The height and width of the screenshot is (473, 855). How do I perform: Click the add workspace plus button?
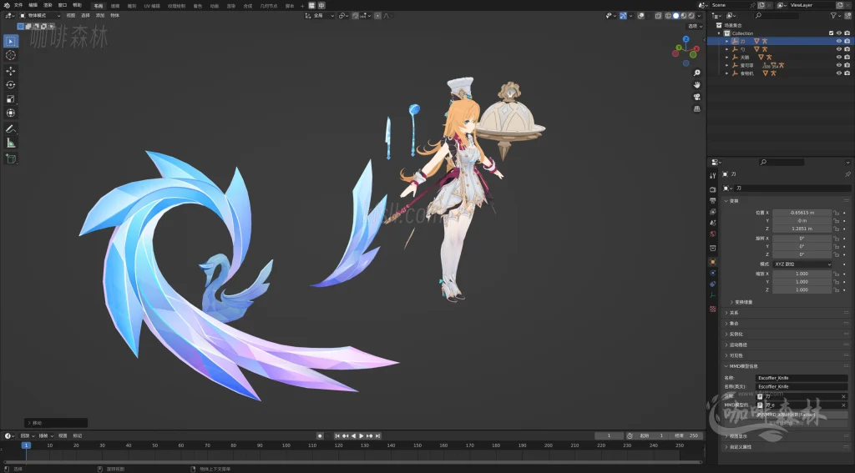302,6
